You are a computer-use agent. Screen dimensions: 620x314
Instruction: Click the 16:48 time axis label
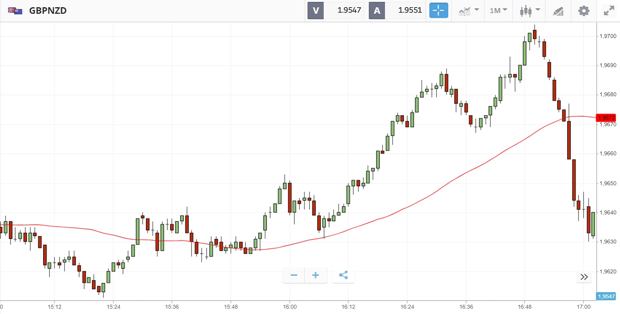524,306
